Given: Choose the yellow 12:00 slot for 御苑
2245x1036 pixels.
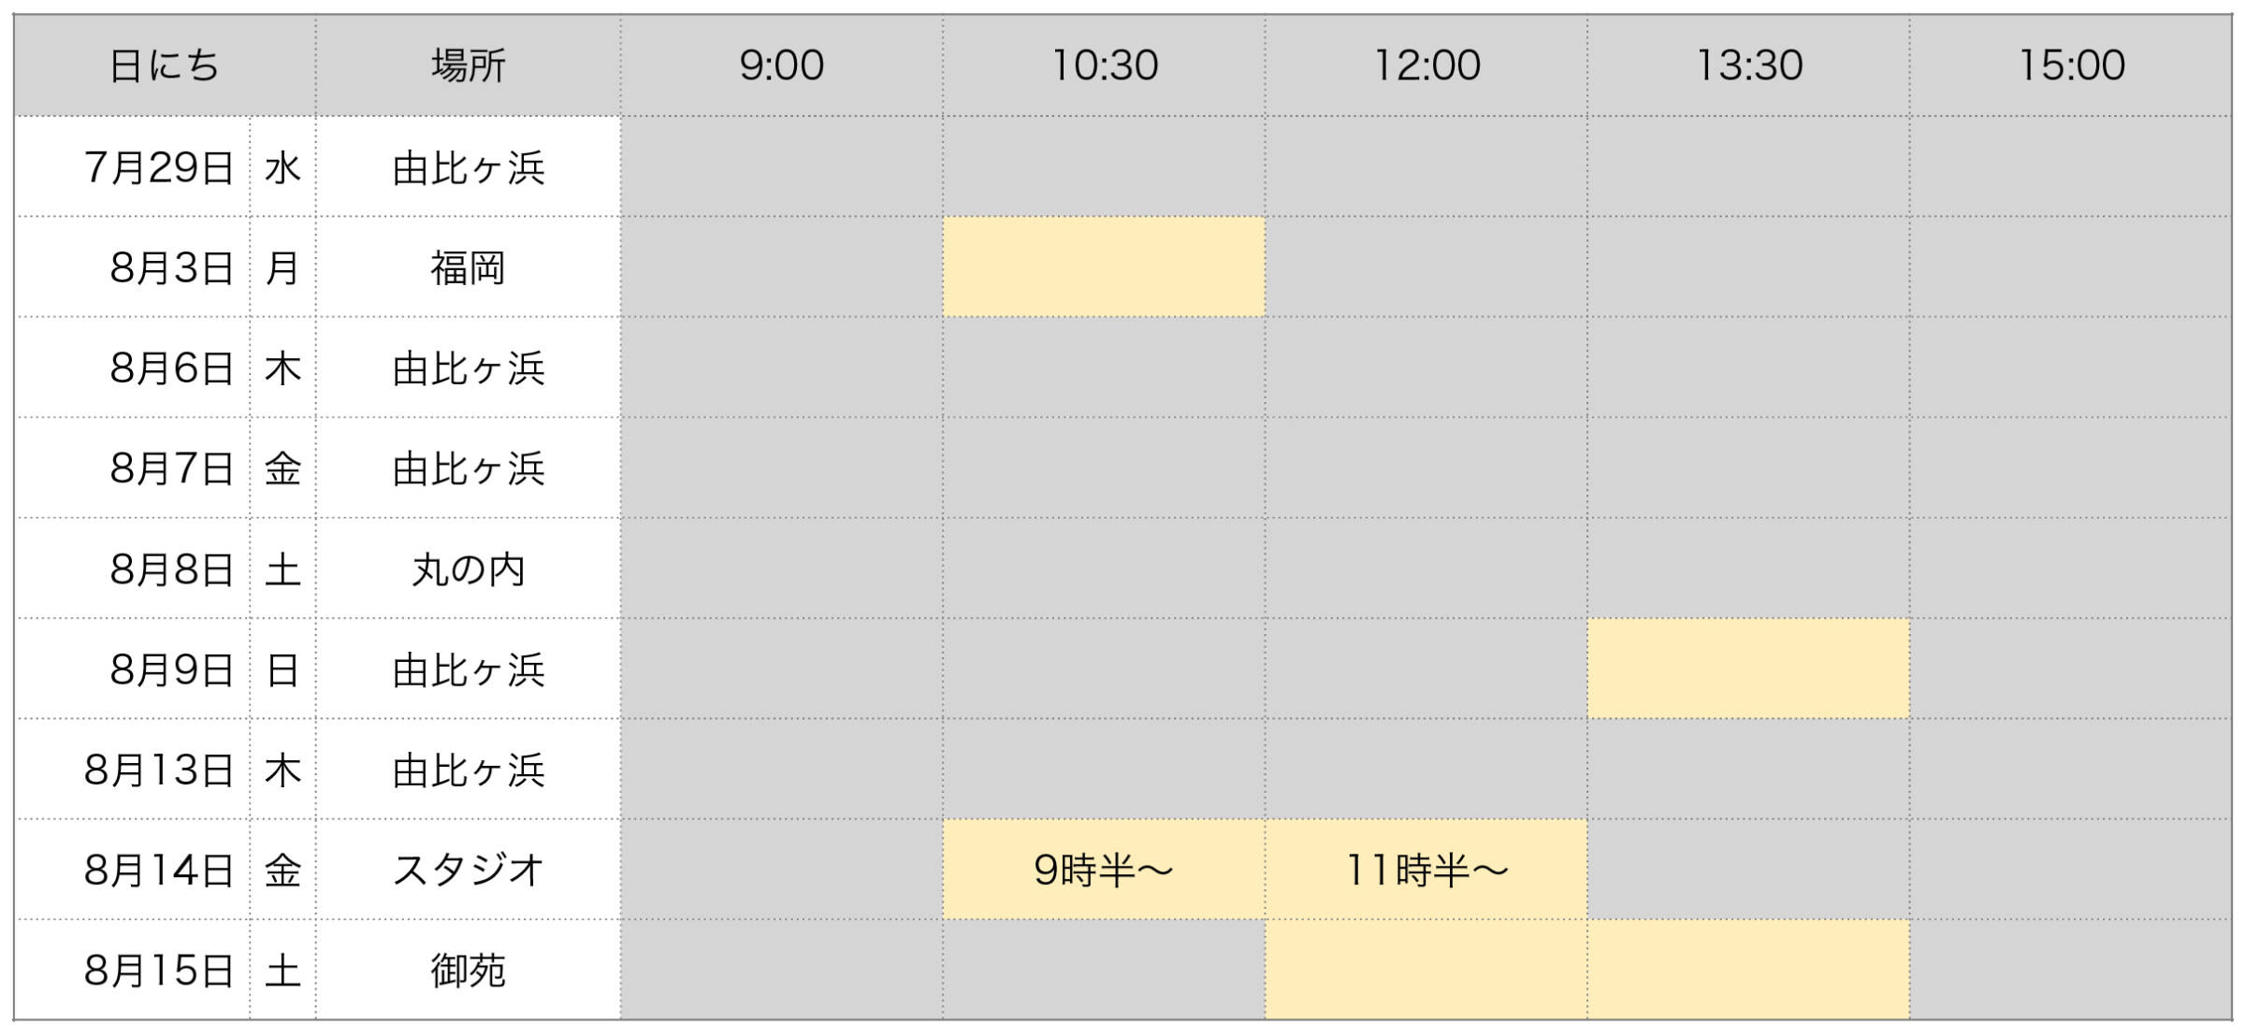Looking at the screenshot, I should point(1427,971).
